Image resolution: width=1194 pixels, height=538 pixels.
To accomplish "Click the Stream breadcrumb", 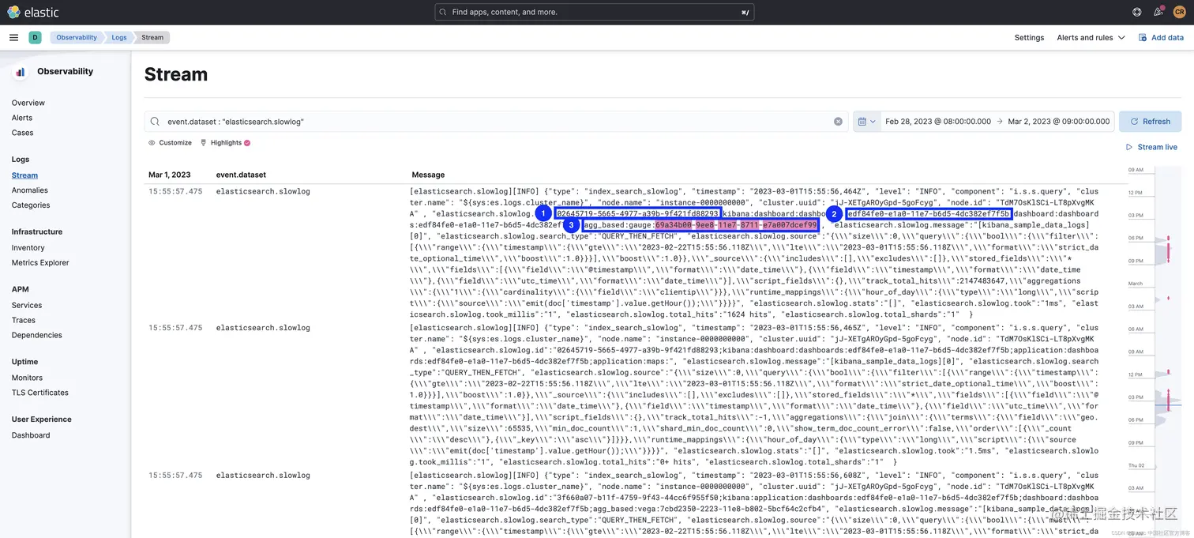I will pyautogui.click(x=152, y=37).
